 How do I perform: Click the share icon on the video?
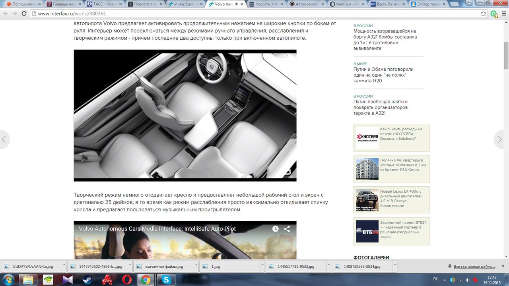pos(287,229)
